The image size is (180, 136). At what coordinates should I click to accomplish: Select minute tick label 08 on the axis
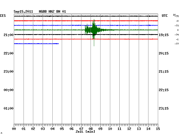point(91,129)
